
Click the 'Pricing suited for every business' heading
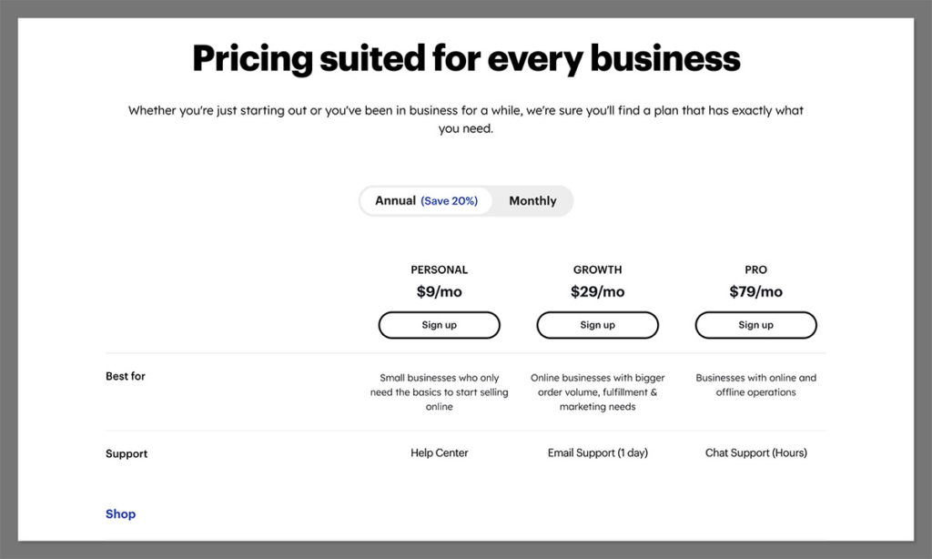466,57
